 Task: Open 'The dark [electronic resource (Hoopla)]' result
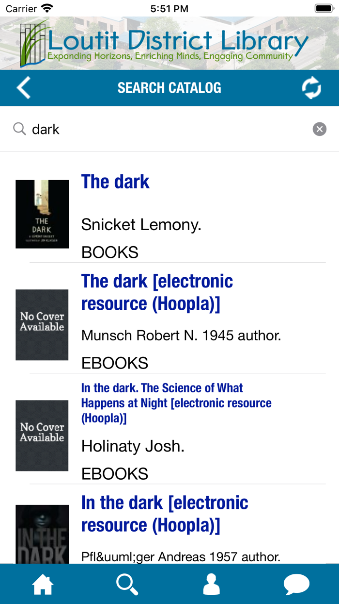click(157, 292)
